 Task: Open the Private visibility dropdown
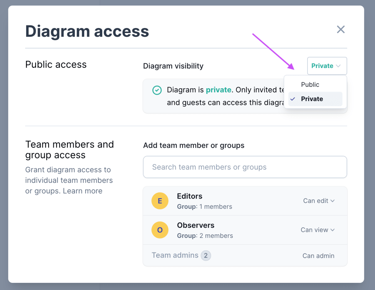point(327,66)
